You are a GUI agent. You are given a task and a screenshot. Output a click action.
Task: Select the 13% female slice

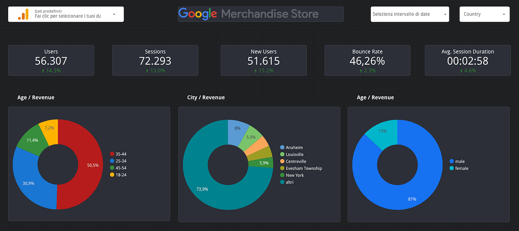[x=382, y=132]
